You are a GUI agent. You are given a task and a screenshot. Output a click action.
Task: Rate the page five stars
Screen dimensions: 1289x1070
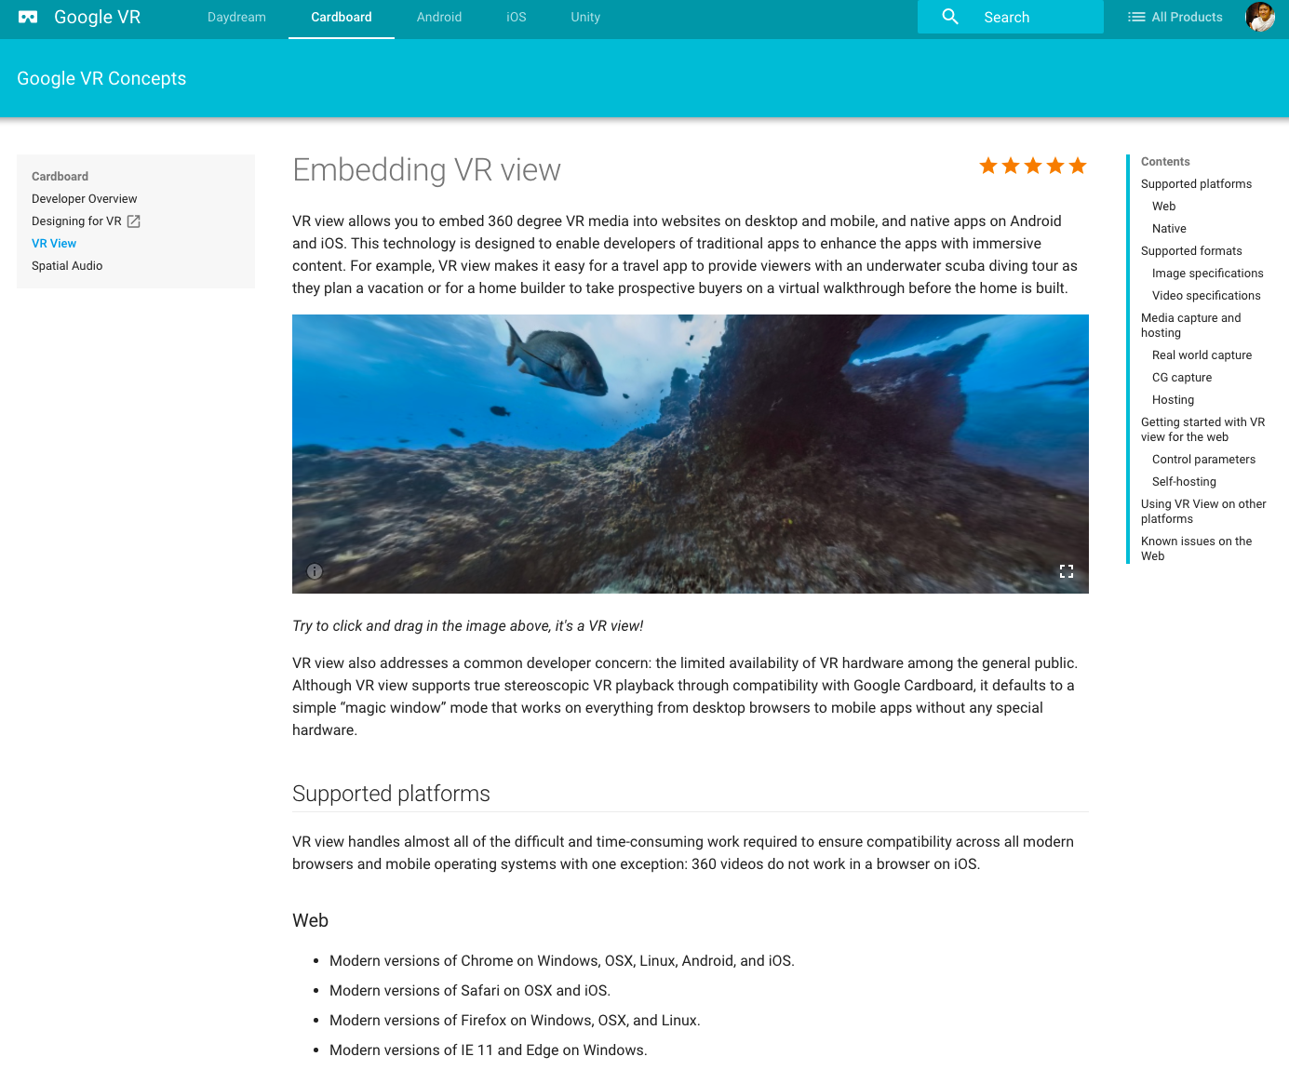point(1078,166)
